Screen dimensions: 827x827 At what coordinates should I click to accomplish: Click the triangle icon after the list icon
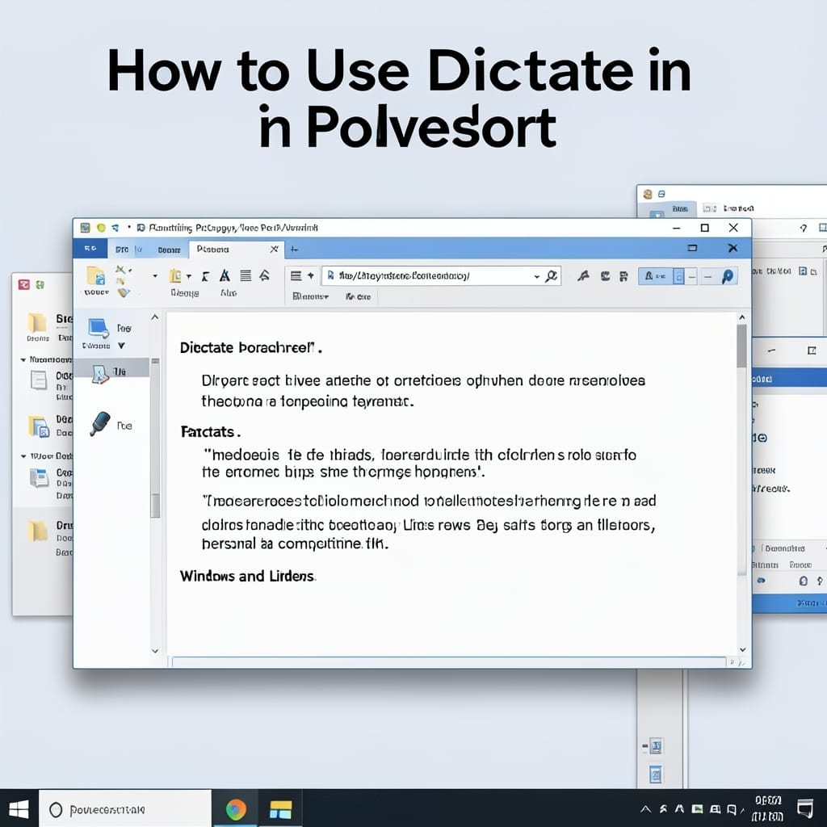(x=265, y=275)
